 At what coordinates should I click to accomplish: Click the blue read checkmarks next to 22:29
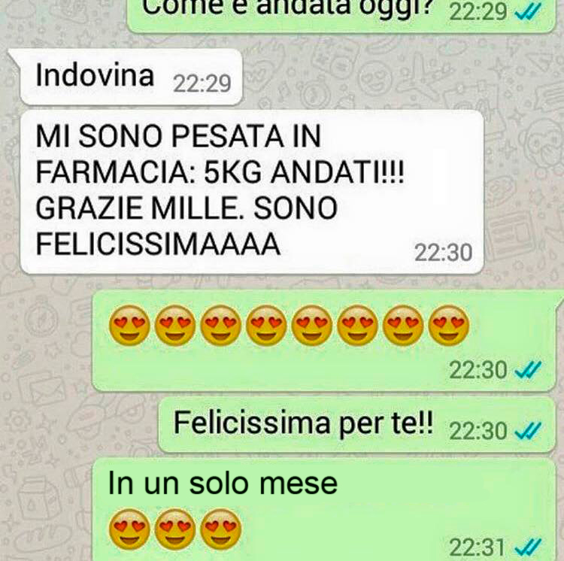(528, 14)
